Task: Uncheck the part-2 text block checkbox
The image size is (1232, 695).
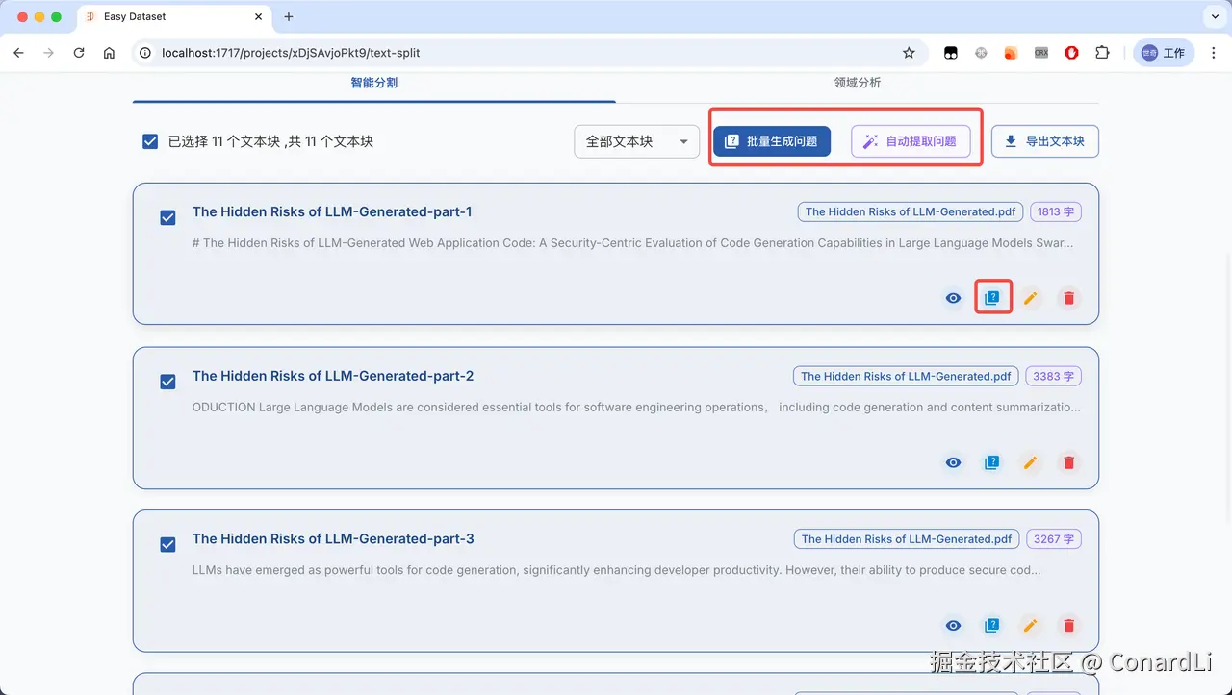Action: coord(167,382)
